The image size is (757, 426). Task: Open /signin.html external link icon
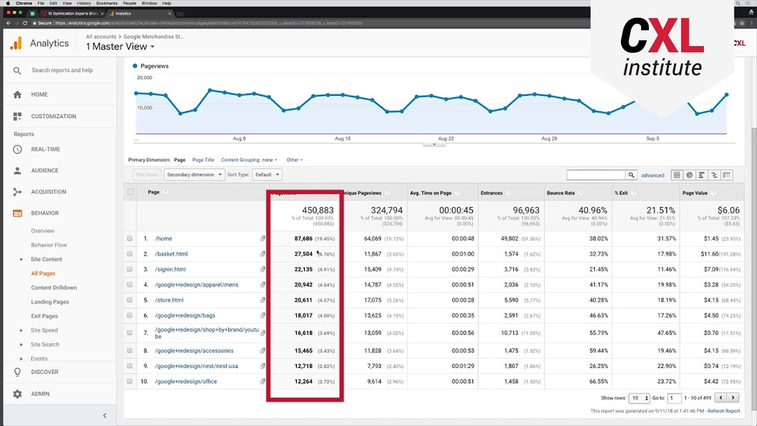(263, 269)
